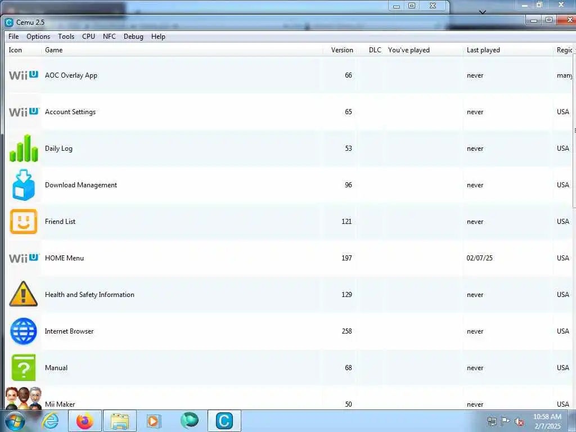Click the AOC Overlay App Wii U icon
Image resolution: width=576 pixels, height=432 pixels.
pyautogui.click(x=24, y=75)
